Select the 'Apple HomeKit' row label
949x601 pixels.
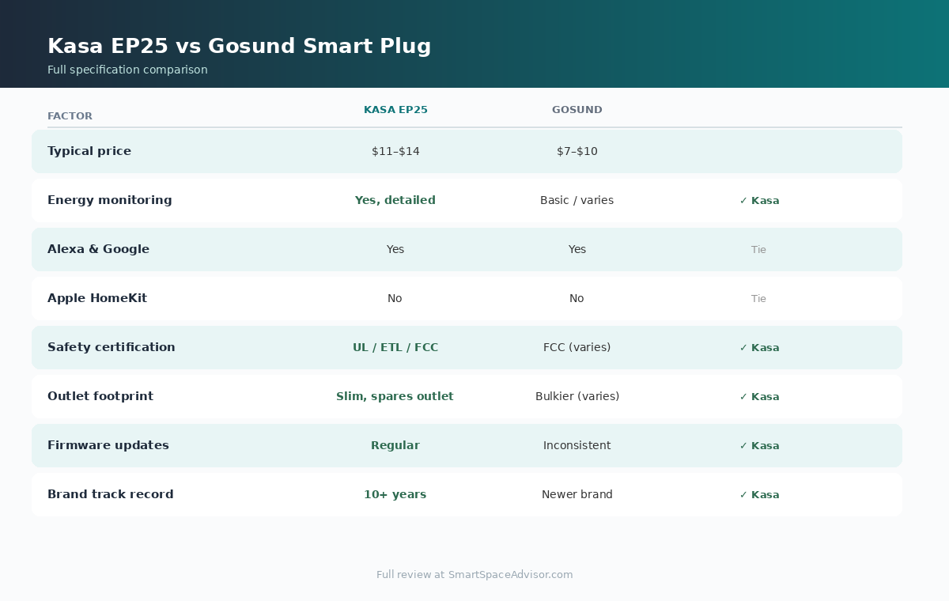[x=97, y=298]
